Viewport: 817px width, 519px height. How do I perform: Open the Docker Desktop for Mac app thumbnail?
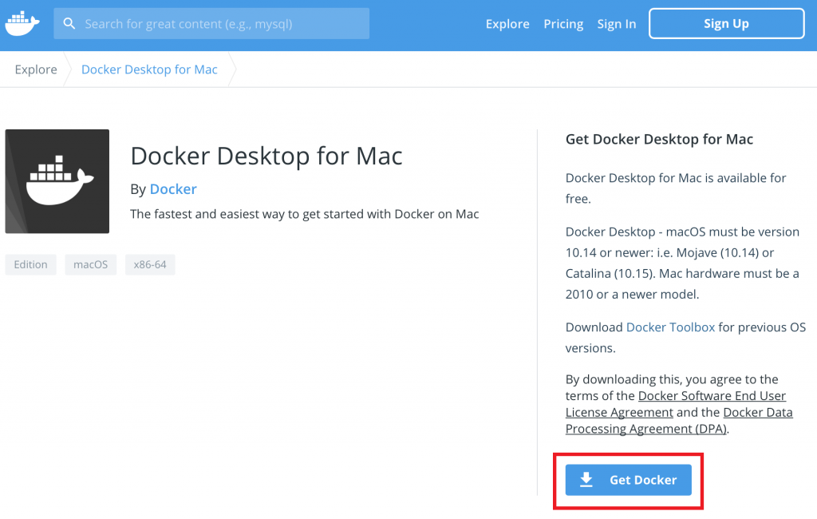[57, 181]
